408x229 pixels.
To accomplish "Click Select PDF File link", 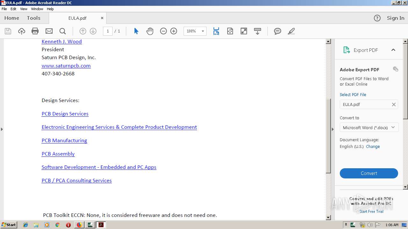I will 353,94.
